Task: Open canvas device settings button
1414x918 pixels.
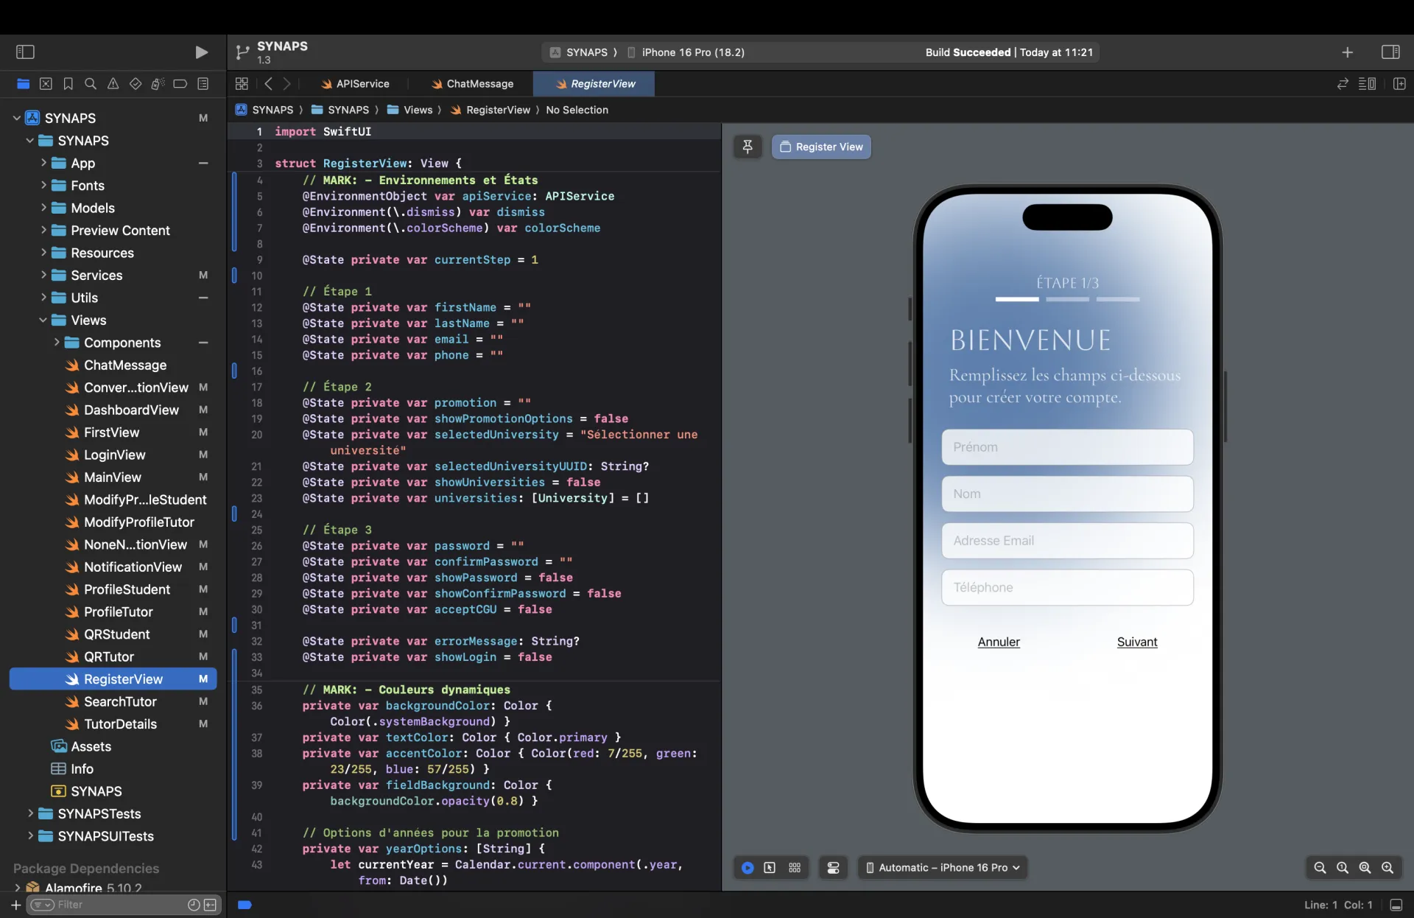Action: pyautogui.click(x=834, y=868)
